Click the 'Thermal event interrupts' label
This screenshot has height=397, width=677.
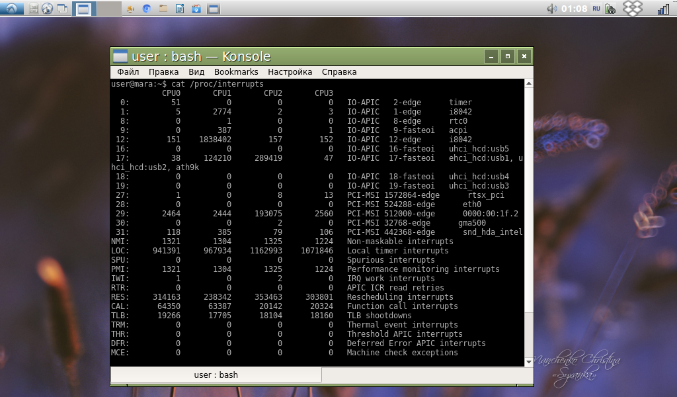click(x=403, y=325)
